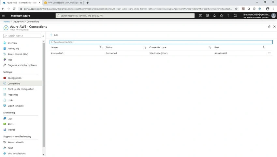
Task: Focus the global Search resources box
Action: pyautogui.click(x=125, y=16)
